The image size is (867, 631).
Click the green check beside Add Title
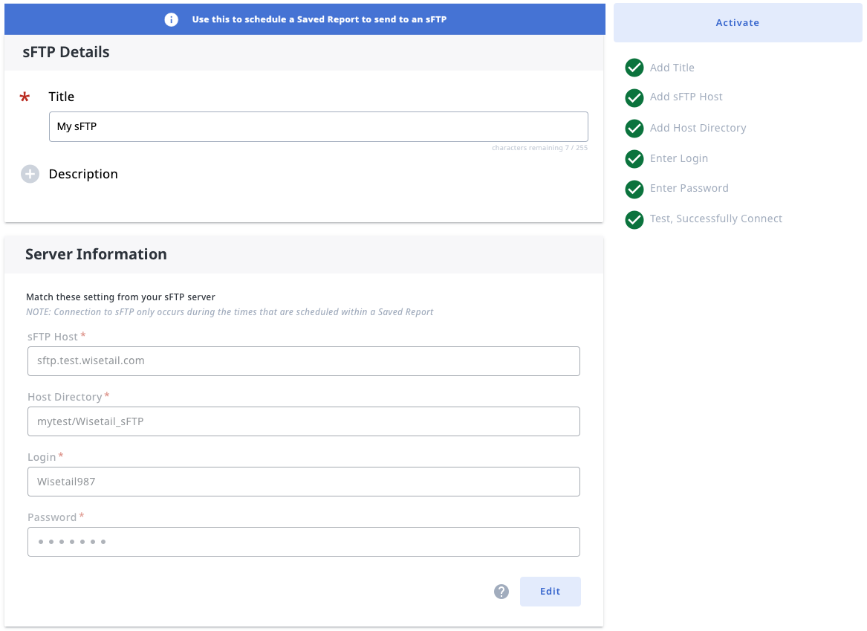click(634, 68)
